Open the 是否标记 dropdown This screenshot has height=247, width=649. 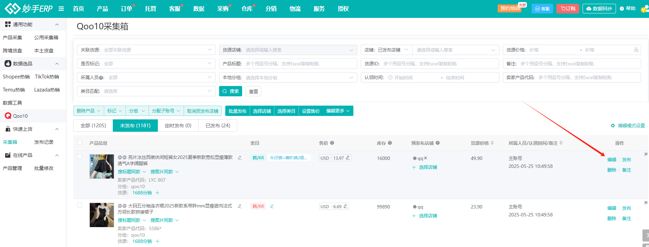click(x=146, y=64)
